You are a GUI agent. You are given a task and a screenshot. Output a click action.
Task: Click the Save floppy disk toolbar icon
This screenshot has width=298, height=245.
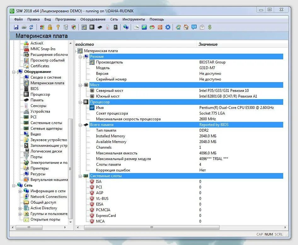16,27
